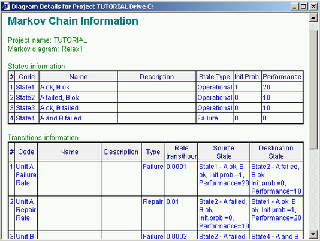The width and height of the screenshot is (320, 241).
Task: Click the application icon in title bar
Action: tap(6, 7)
